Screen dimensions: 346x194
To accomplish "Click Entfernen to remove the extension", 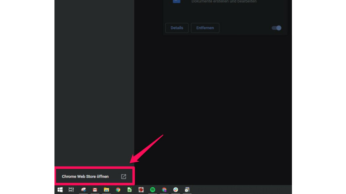I will (x=205, y=28).
